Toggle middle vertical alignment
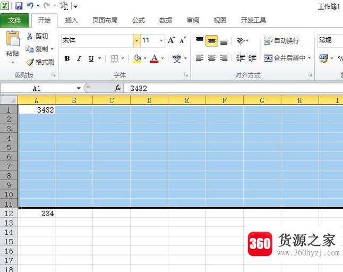 [x=211, y=41]
